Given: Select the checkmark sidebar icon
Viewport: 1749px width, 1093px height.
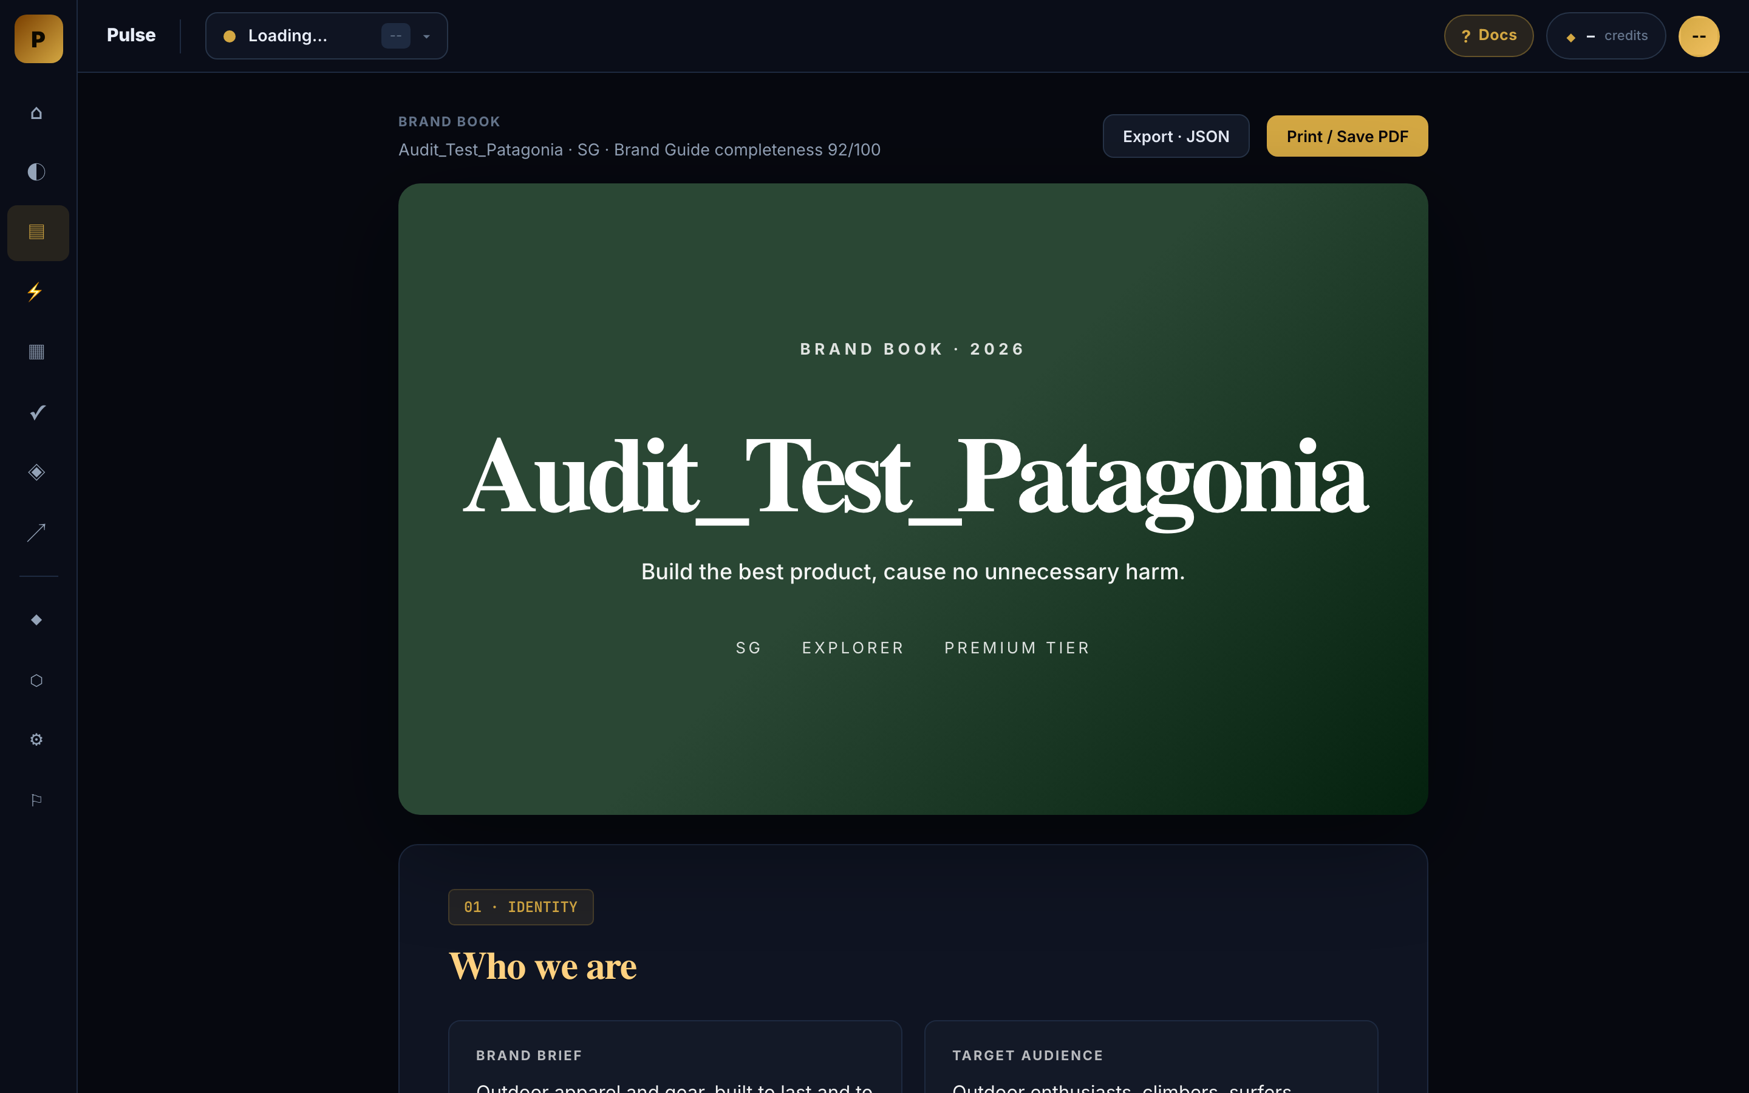Looking at the screenshot, I should point(38,412).
